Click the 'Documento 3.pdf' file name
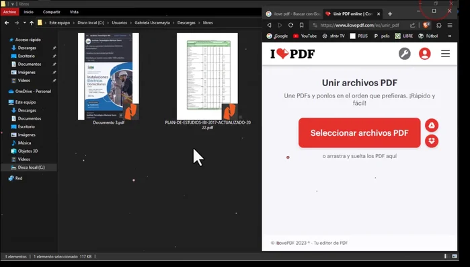Viewport: 470px width, 267px height. point(108,122)
